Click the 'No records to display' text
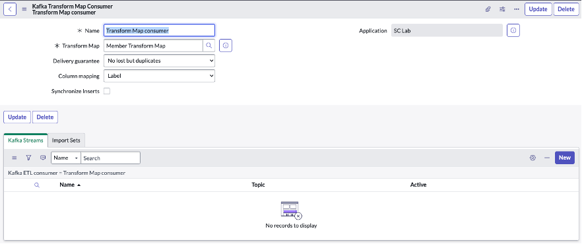 click(x=291, y=226)
